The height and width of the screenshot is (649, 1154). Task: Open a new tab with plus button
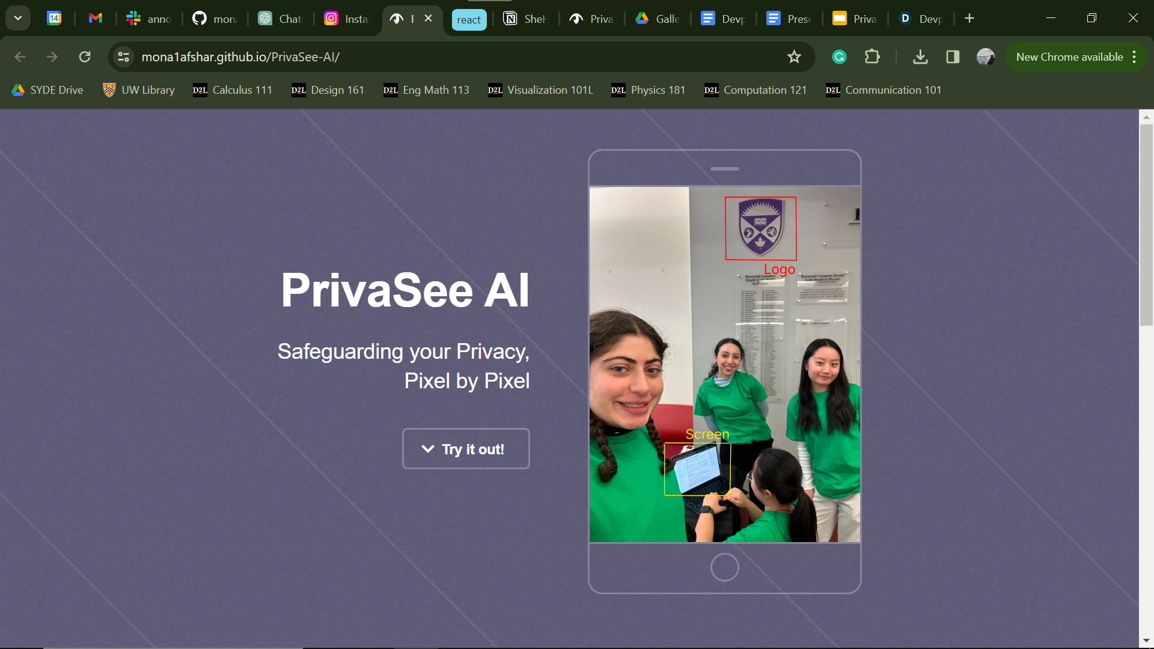[x=969, y=19]
